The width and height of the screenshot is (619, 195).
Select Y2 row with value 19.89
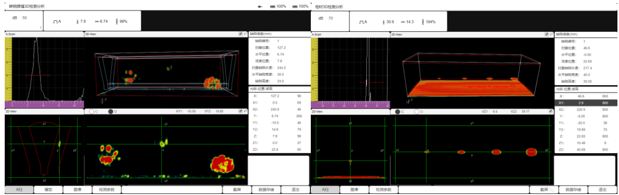tap(585, 130)
